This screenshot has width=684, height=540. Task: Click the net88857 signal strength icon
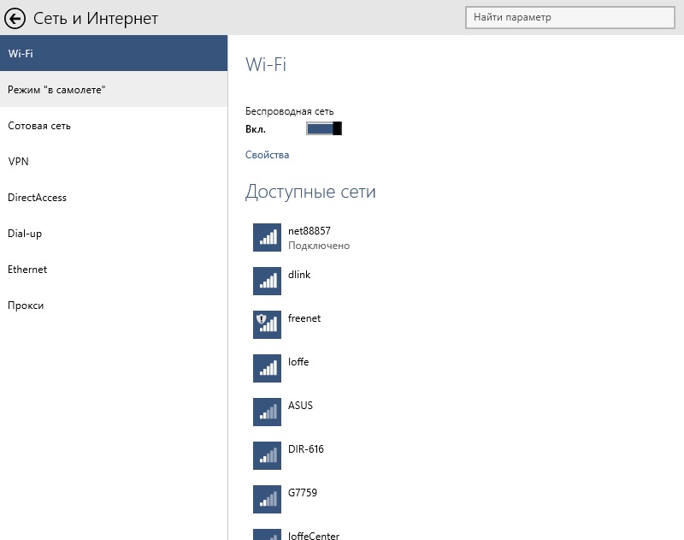point(267,237)
